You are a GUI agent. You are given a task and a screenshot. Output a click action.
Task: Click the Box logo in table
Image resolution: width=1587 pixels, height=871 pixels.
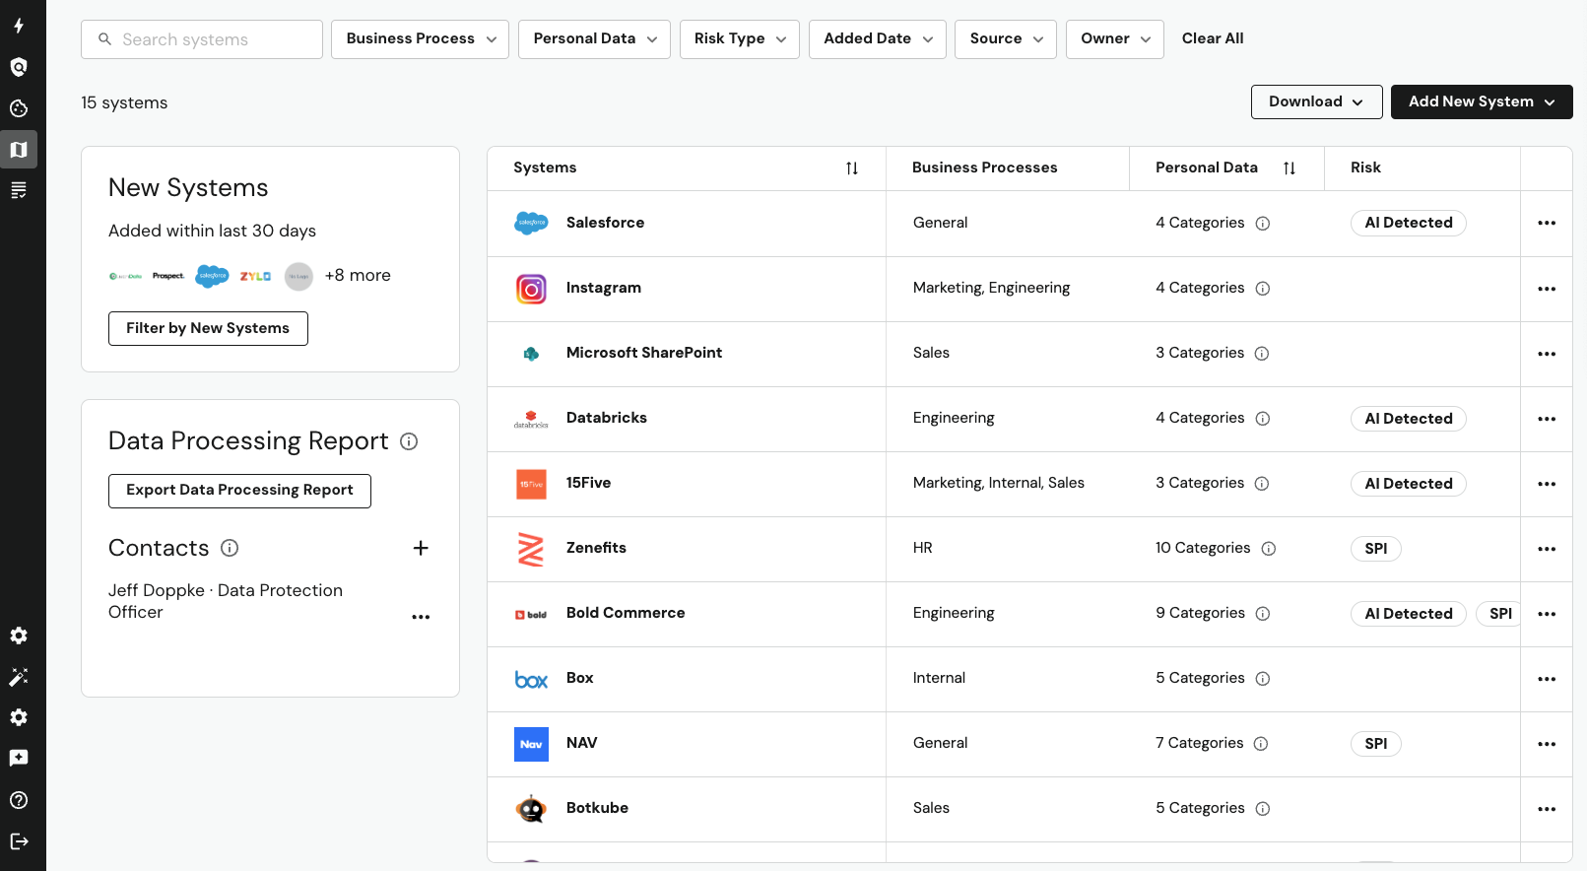tap(531, 680)
